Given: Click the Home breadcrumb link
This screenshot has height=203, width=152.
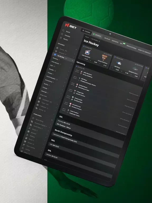Looking at the screenshot, I should [87, 37].
